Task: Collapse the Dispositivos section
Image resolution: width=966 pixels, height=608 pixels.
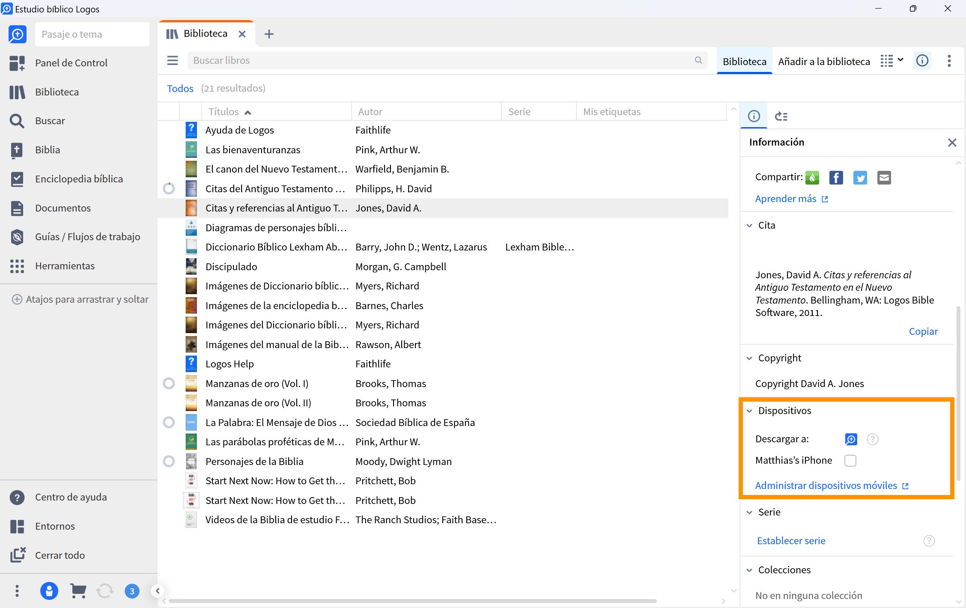Action: click(749, 411)
